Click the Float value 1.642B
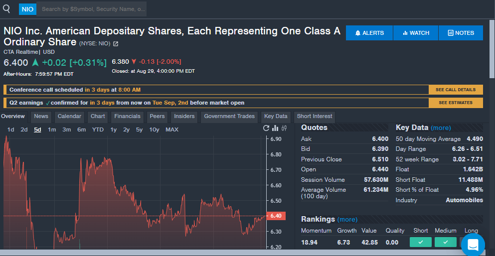Viewport: 495px width, 256px height. (x=473, y=169)
